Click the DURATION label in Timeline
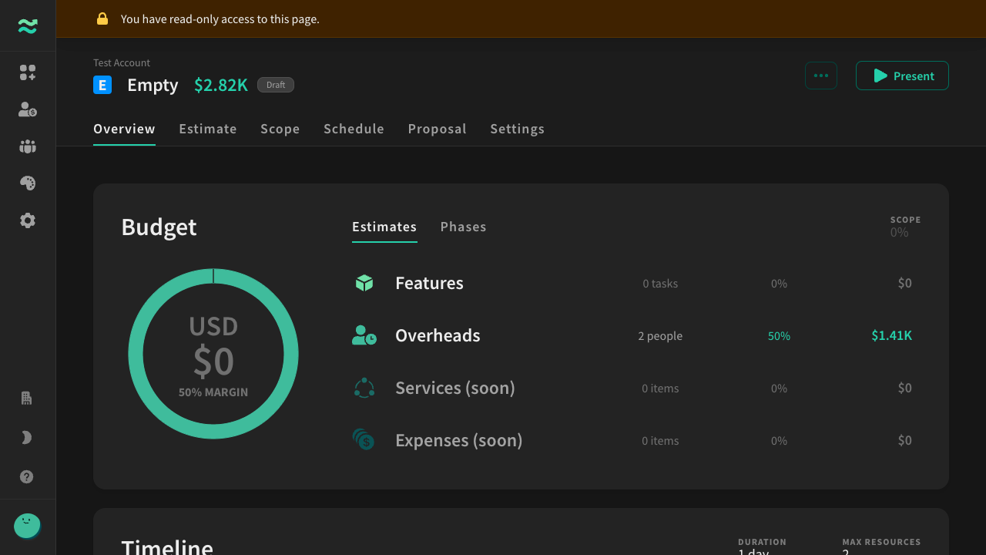Viewport: 986px width, 555px height. pyautogui.click(x=762, y=542)
